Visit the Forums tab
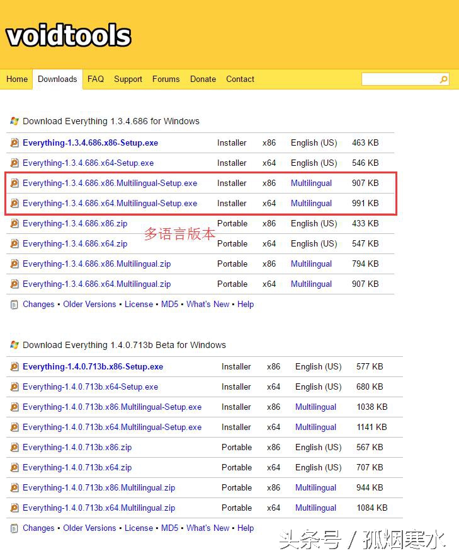 pos(166,79)
